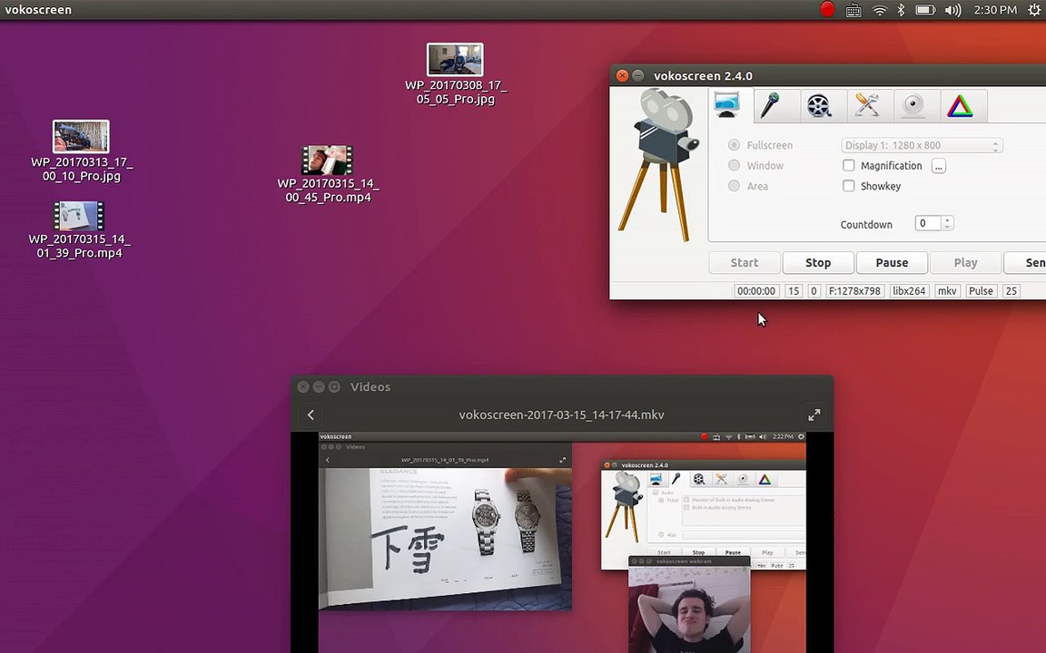Image resolution: width=1046 pixels, height=653 pixels.
Task: Open the RGB triangle about tab
Action: pyautogui.click(x=960, y=105)
